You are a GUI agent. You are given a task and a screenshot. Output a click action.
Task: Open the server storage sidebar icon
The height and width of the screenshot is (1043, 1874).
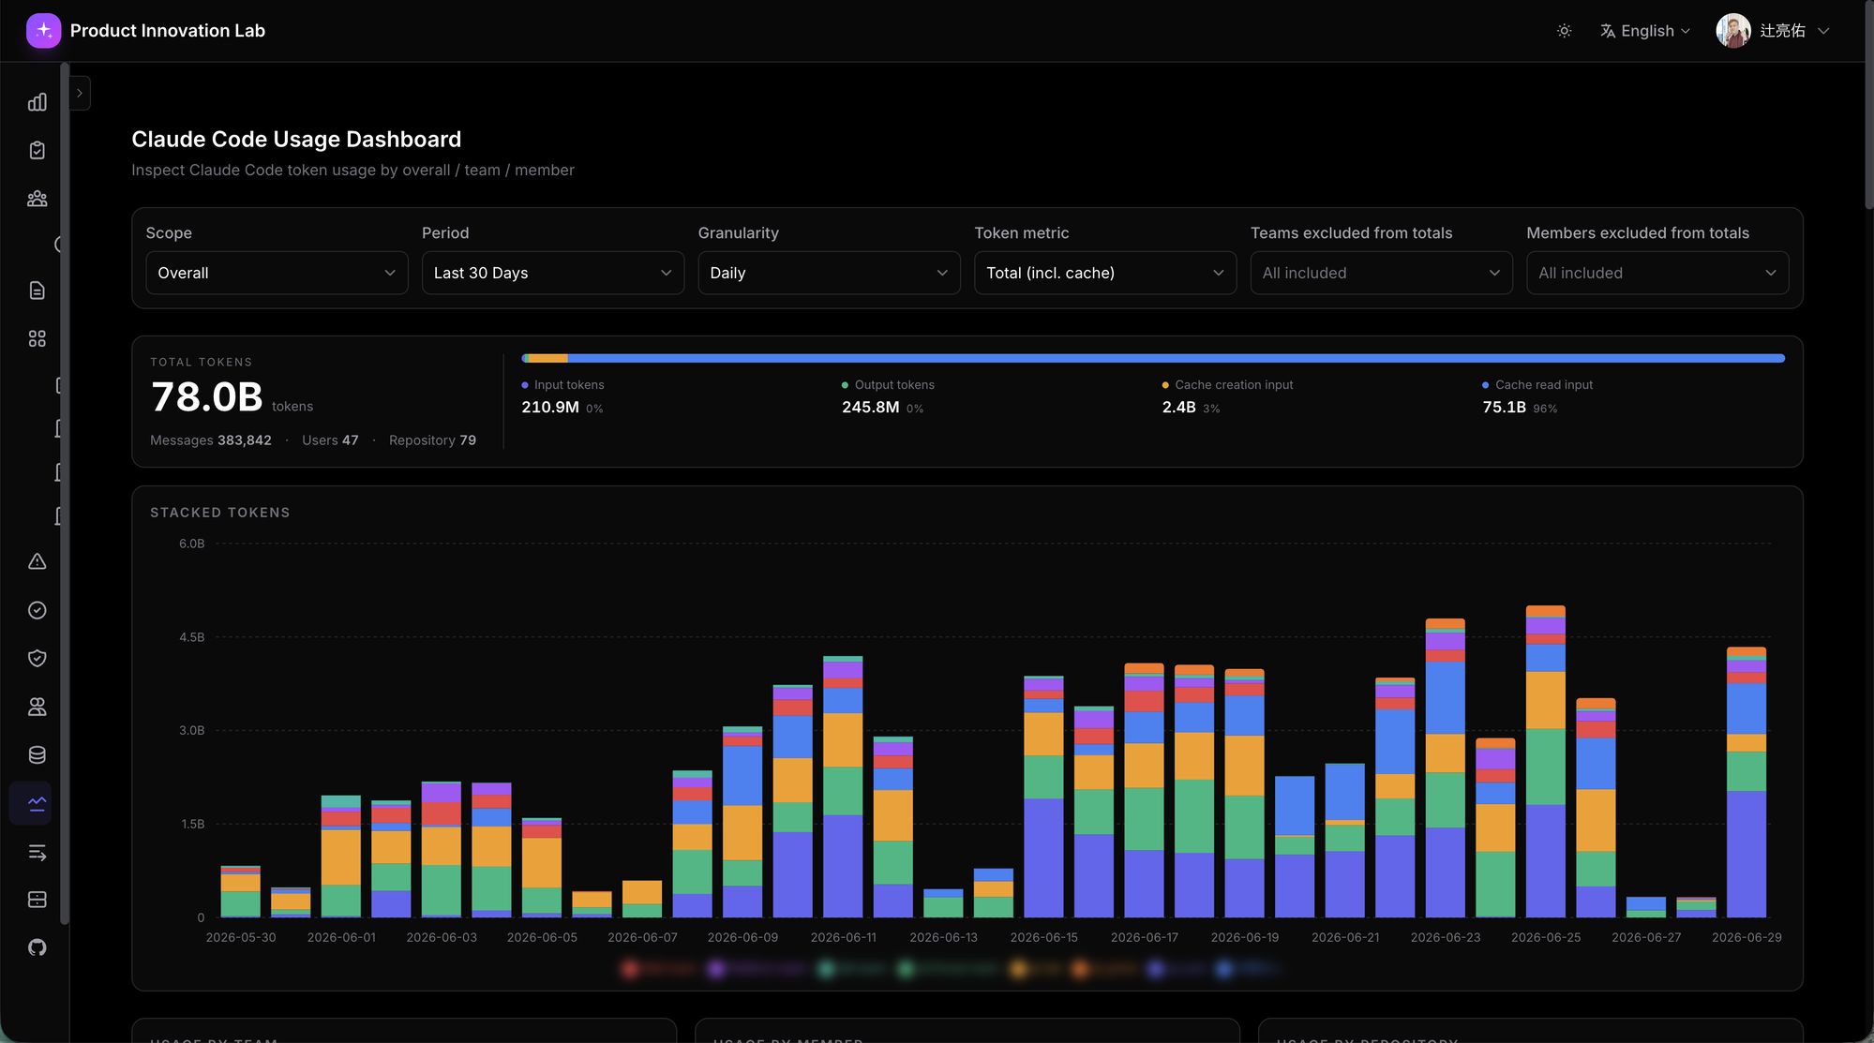[x=37, y=900]
